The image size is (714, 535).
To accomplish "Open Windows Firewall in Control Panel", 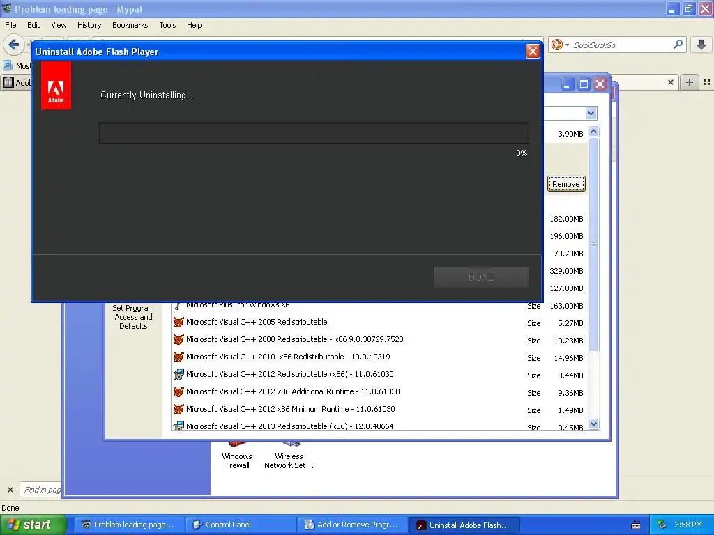I will coord(236,456).
